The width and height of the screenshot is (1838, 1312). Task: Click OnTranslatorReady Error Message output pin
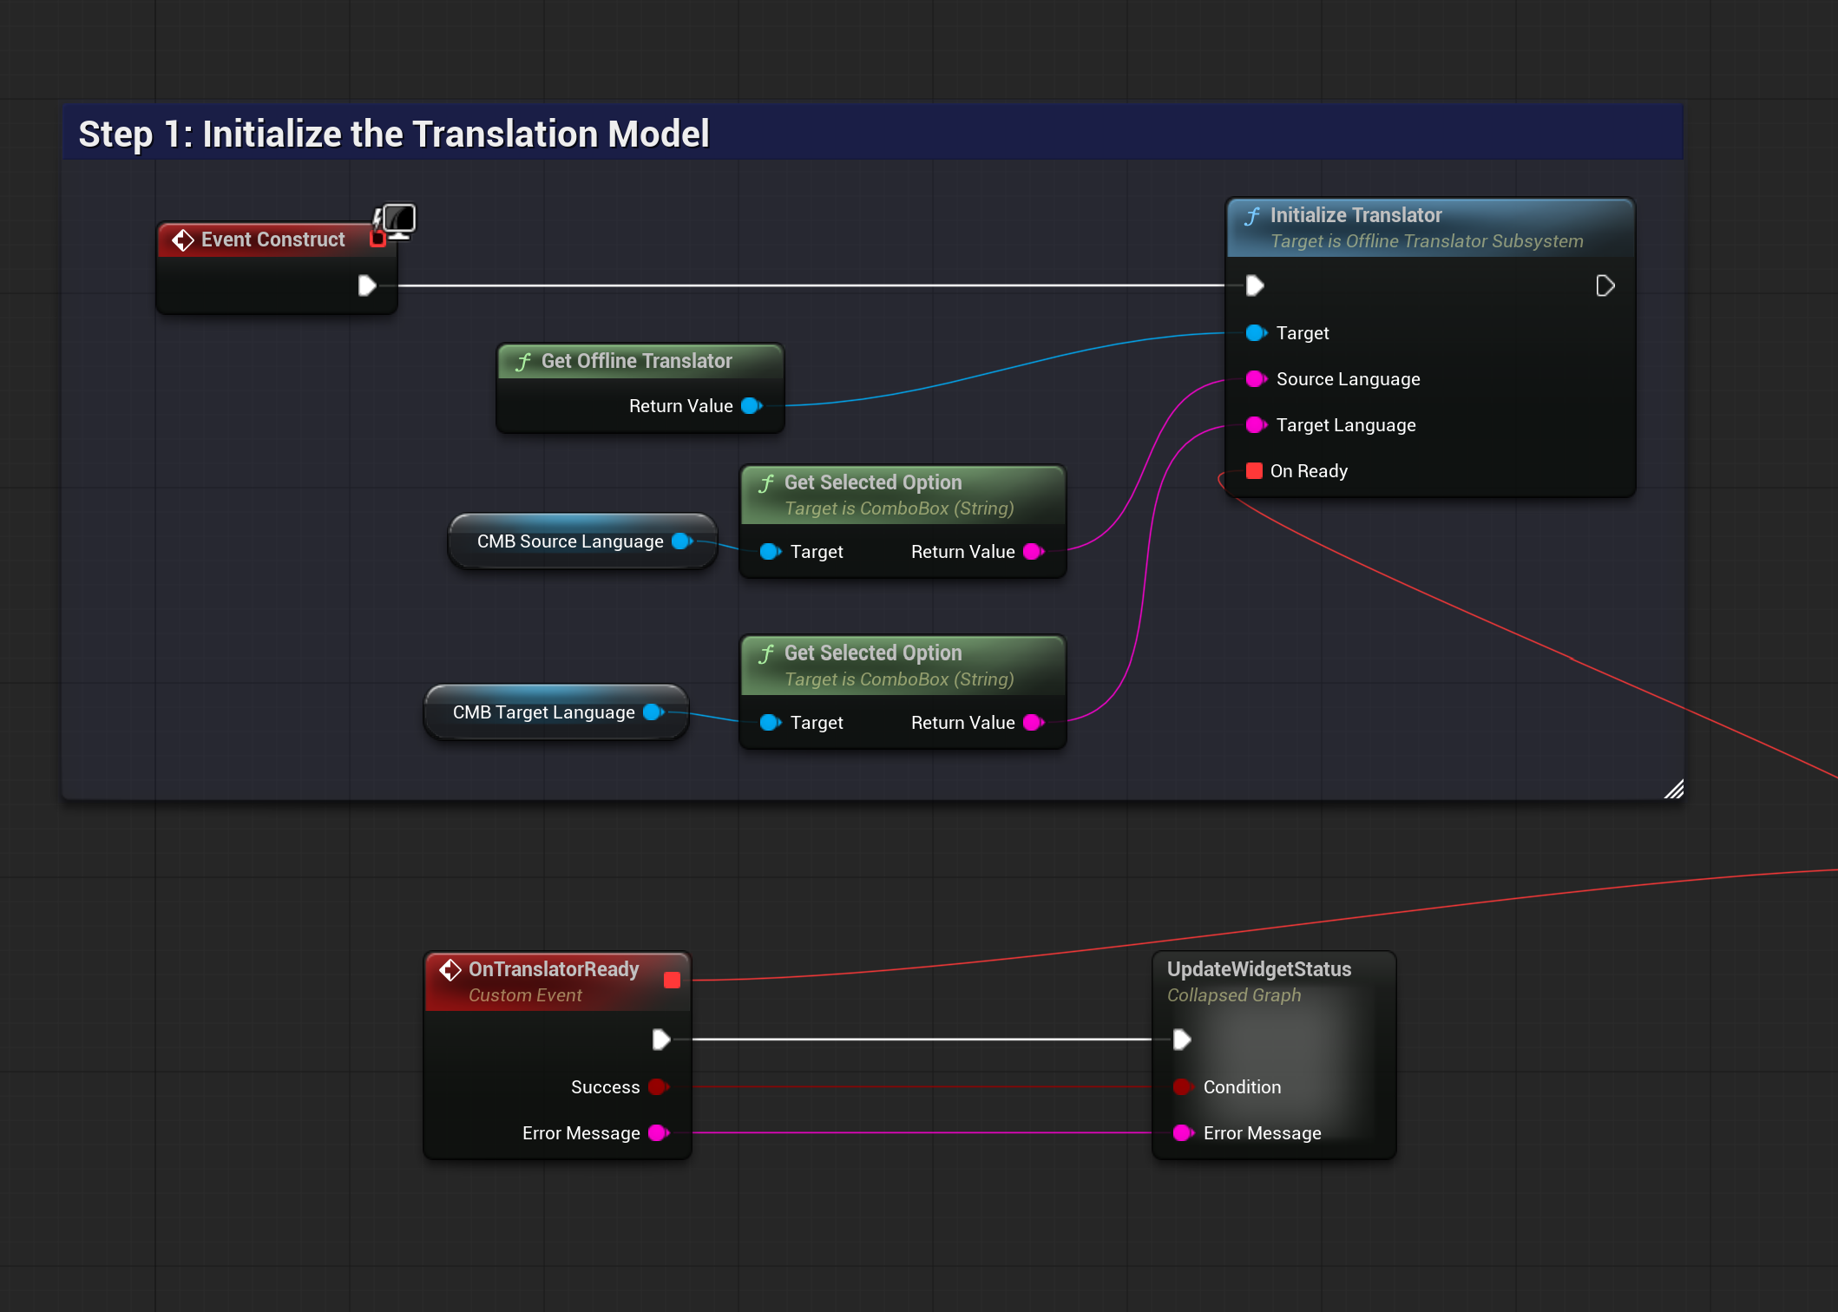click(x=659, y=1133)
